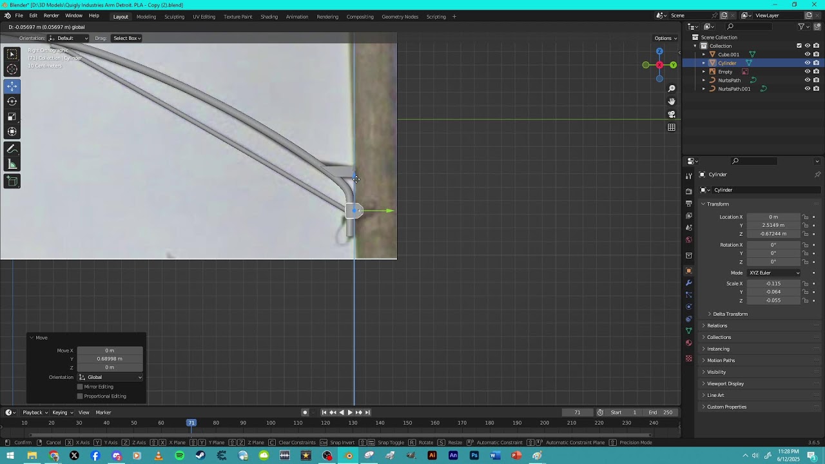Screen dimensions: 825x464
Task: Open the timeline Marker menu
Action: tap(103, 412)
